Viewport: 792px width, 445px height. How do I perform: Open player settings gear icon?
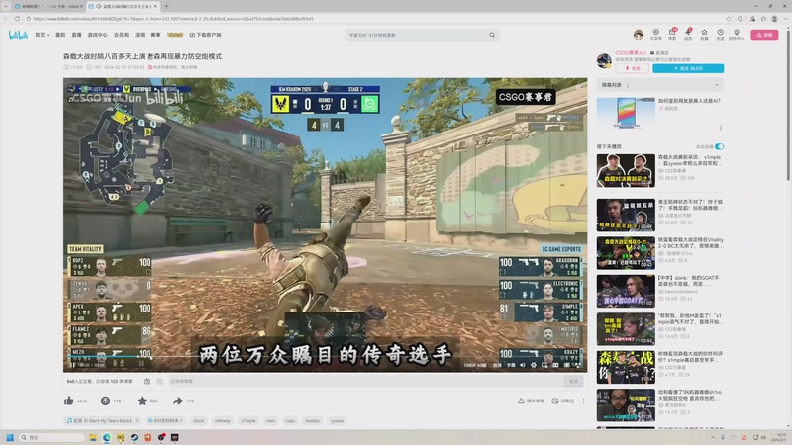tap(534, 365)
